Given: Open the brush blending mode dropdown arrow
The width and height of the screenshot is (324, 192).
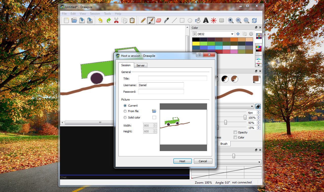Looking at the screenshot, I should tap(252, 106).
